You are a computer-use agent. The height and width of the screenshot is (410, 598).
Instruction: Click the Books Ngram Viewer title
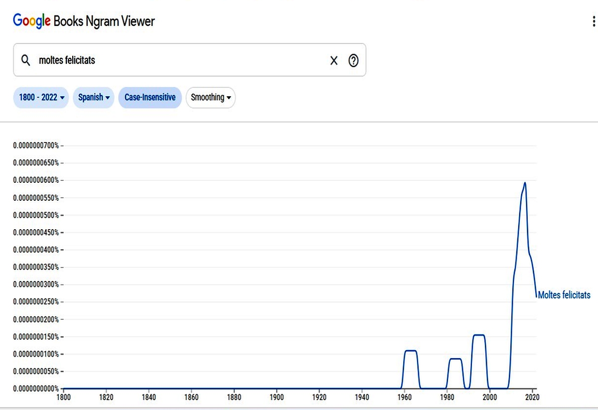pyautogui.click(x=104, y=21)
